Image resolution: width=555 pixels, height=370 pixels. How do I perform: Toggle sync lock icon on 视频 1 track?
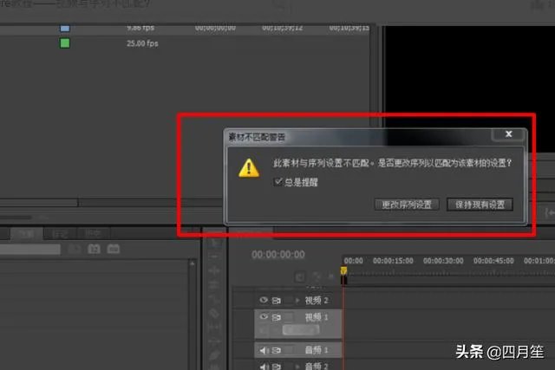[276, 317]
